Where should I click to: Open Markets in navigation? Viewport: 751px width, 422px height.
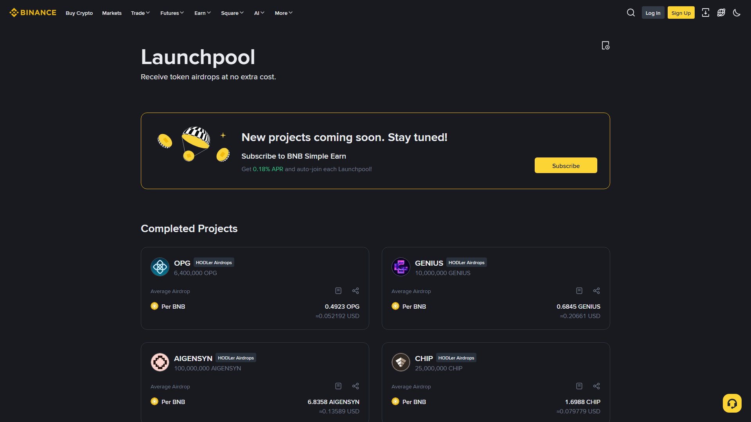(112, 13)
